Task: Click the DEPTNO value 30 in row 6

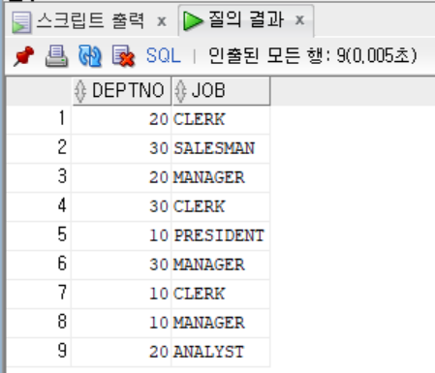Action: (x=121, y=264)
